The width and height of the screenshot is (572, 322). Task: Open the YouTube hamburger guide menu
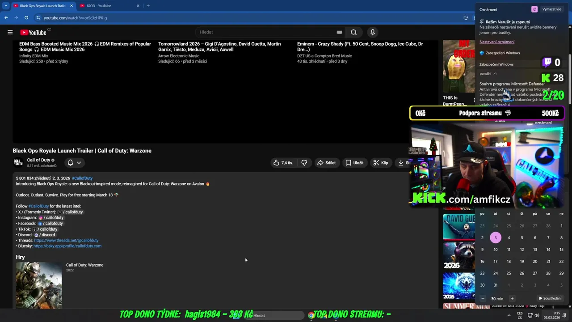click(10, 32)
